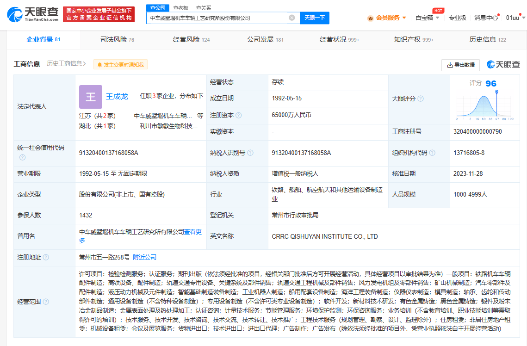Click the address 常州市五一路258号
The image size is (527, 346).
pos(104,257)
